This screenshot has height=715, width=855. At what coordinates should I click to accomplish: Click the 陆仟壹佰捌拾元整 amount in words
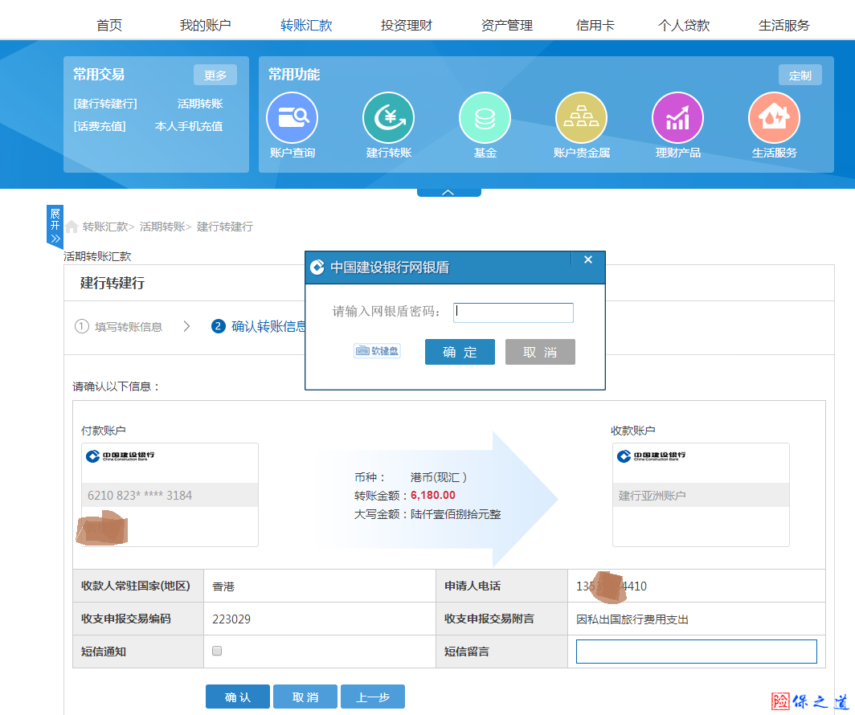pyautogui.click(x=456, y=514)
